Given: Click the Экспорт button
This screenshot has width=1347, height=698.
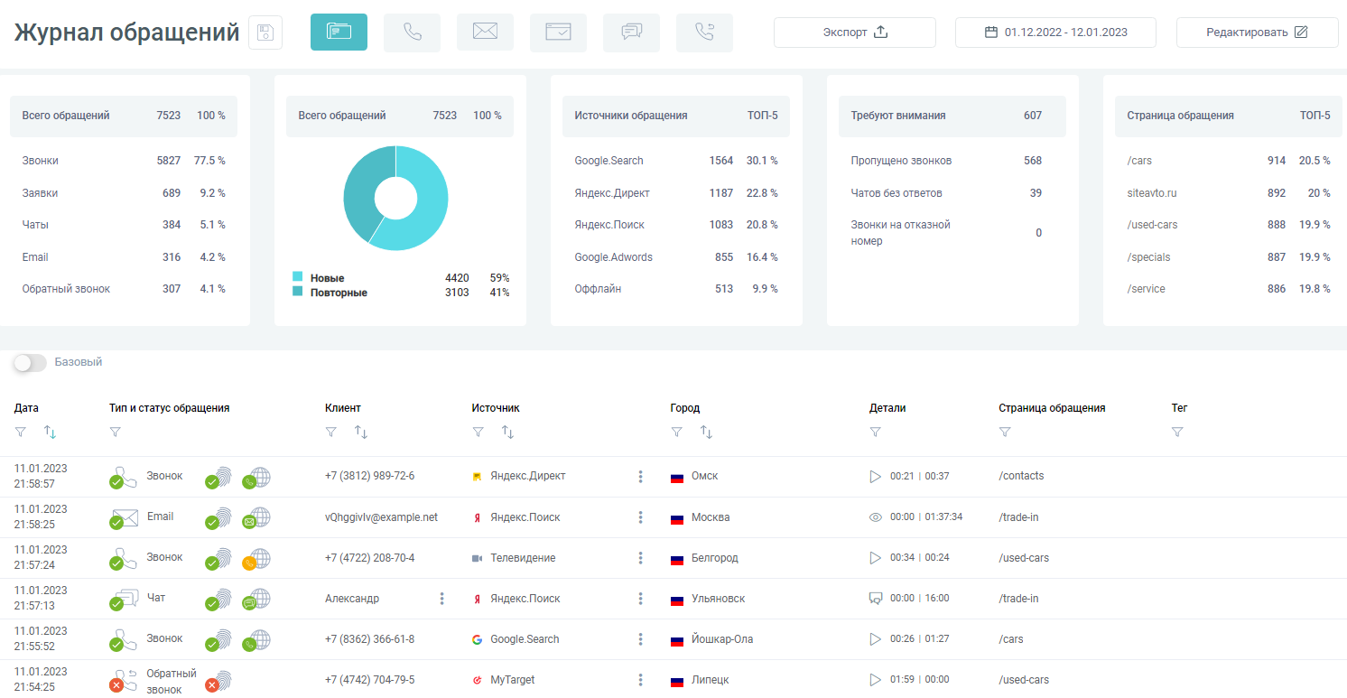Looking at the screenshot, I should (854, 33).
